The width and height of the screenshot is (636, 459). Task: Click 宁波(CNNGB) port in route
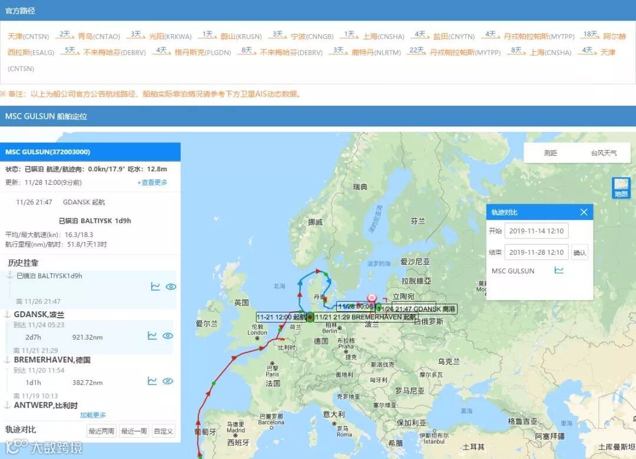[x=312, y=36]
